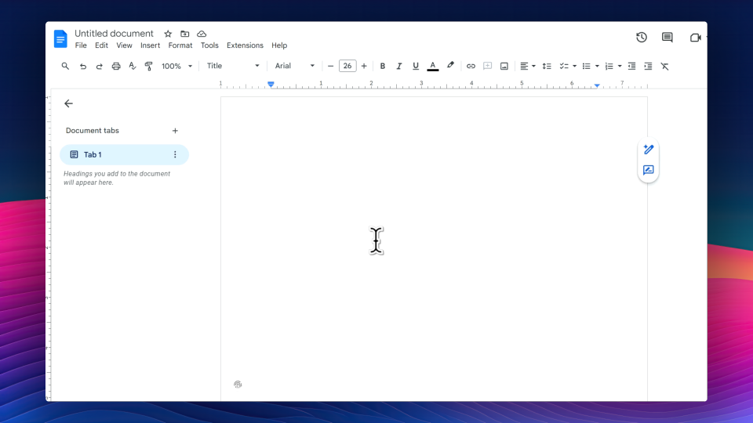Click the numbered list button

point(609,66)
